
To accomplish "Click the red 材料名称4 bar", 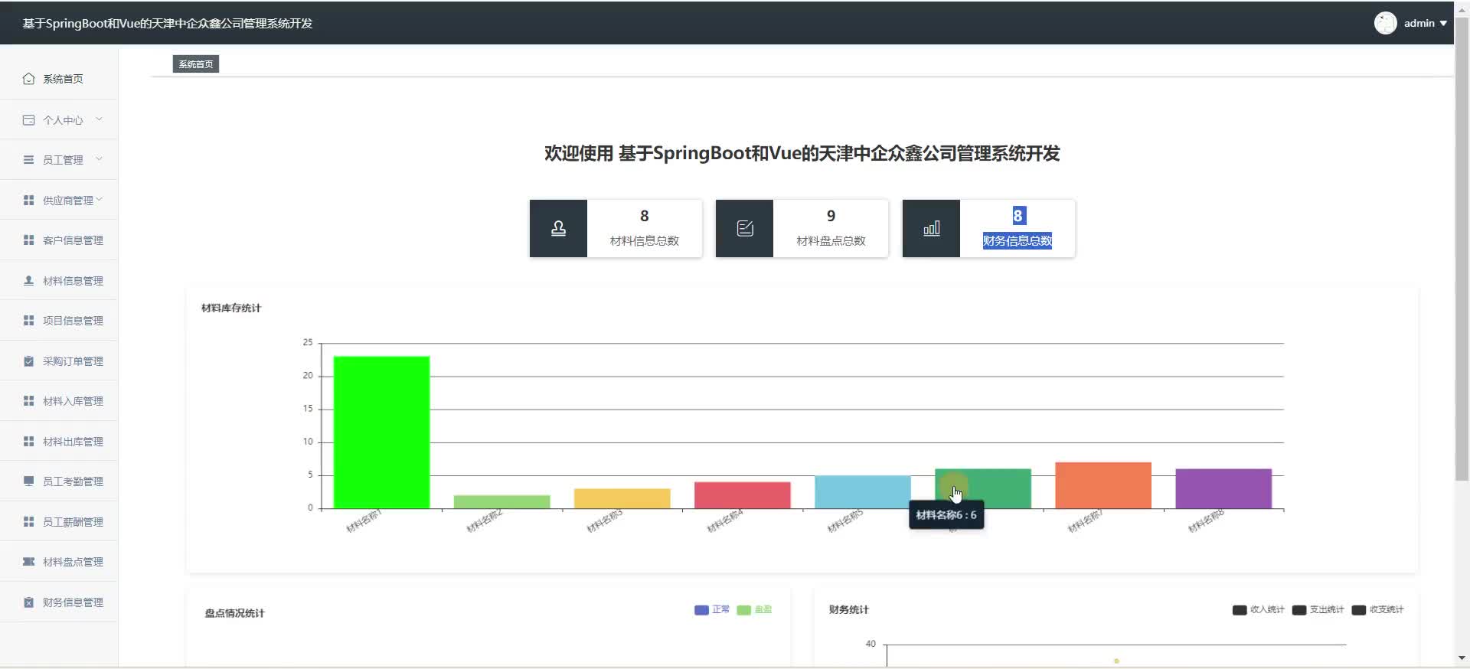I will tap(743, 495).
